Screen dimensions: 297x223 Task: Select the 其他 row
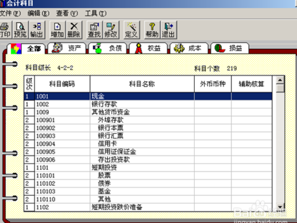pyautogui.click(x=148, y=199)
